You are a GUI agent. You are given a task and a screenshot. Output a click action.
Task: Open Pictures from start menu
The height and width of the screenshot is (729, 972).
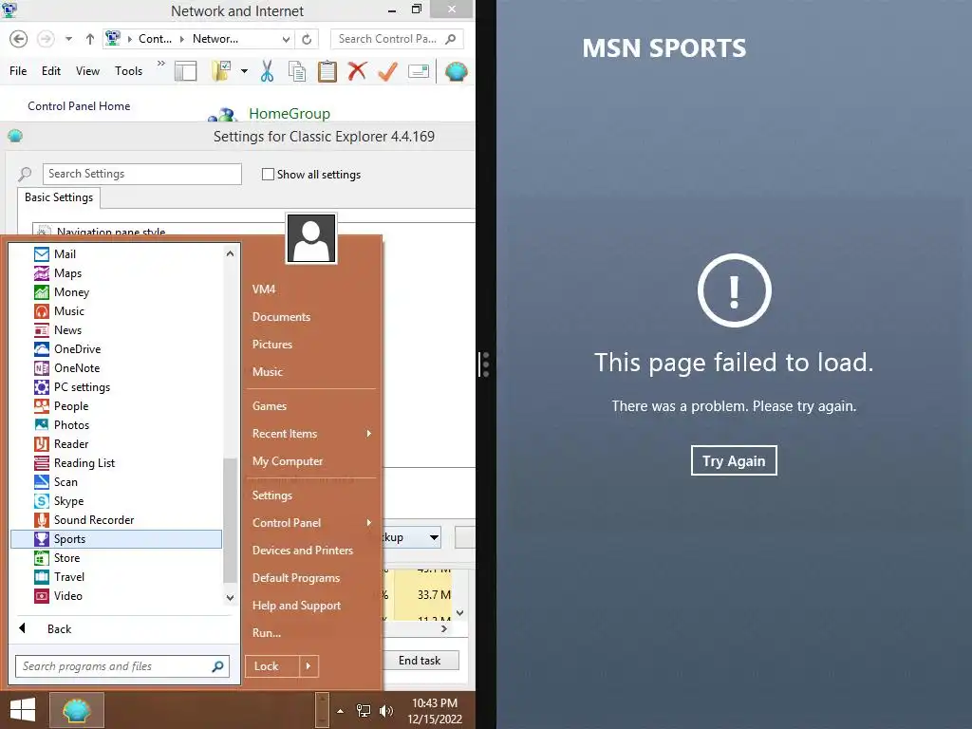coord(272,344)
